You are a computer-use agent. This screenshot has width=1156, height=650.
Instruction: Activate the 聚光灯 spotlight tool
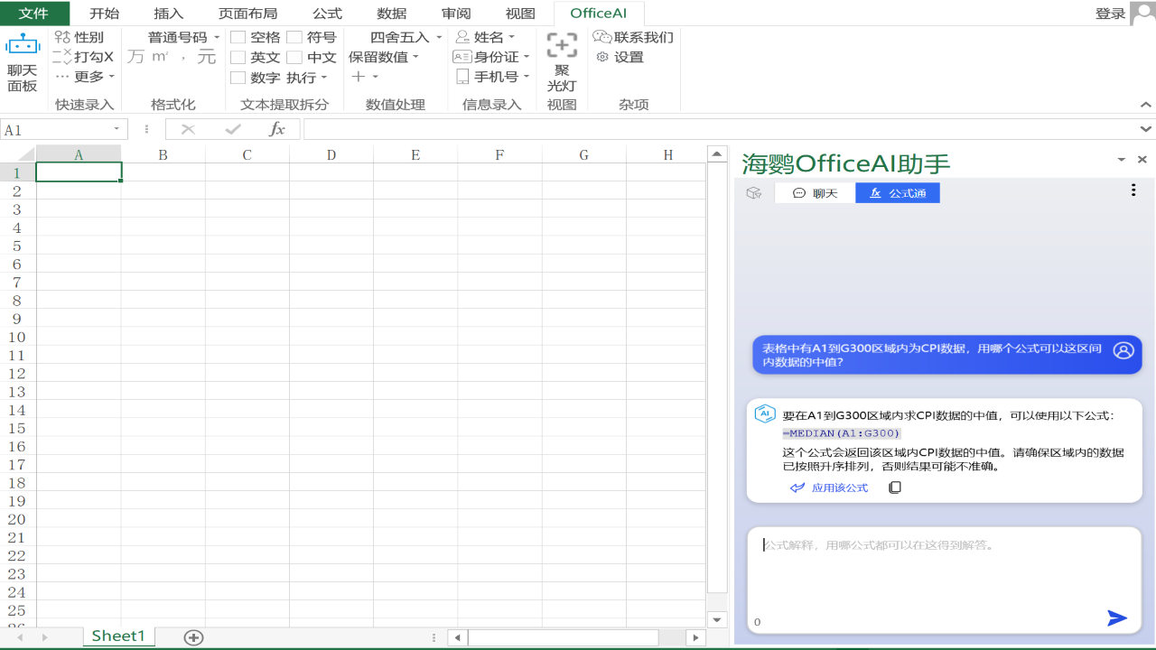pos(561,54)
